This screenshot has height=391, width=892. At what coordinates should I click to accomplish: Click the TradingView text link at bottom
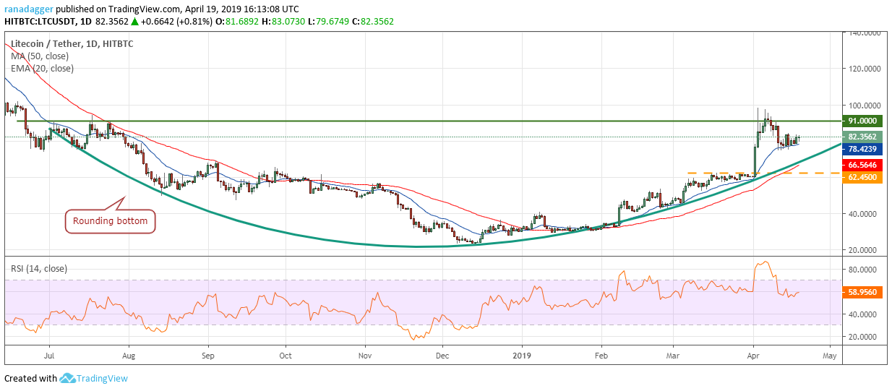pyautogui.click(x=103, y=379)
